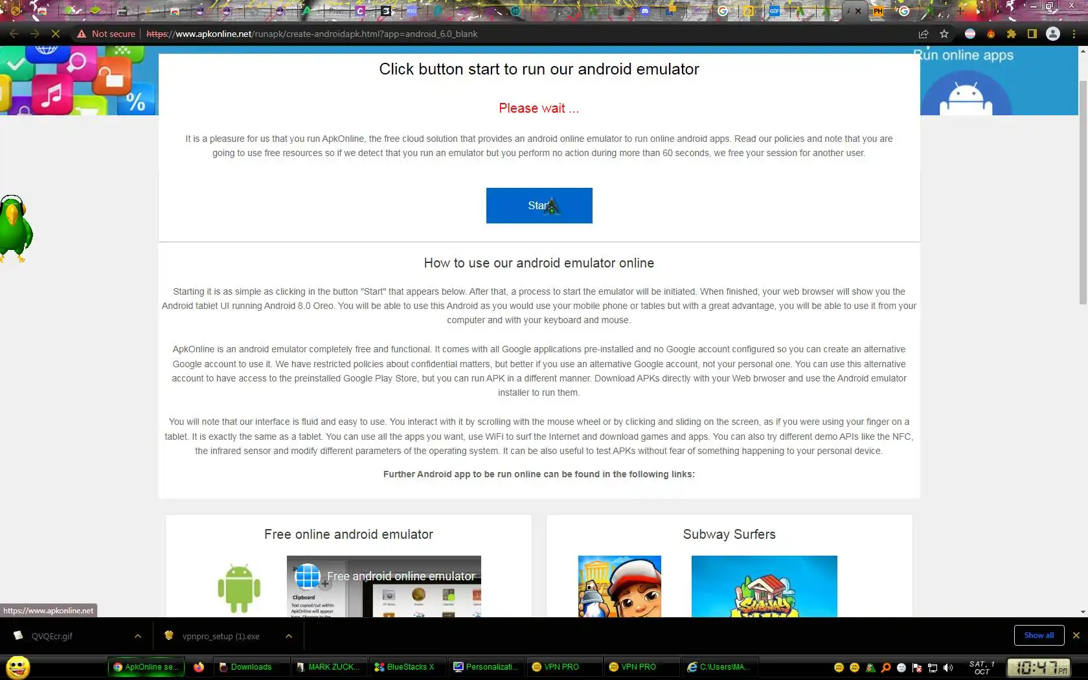Image resolution: width=1088 pixels, height=680 pixels.
Task: Switch to the Discord tab
Action: click(644, 11)
